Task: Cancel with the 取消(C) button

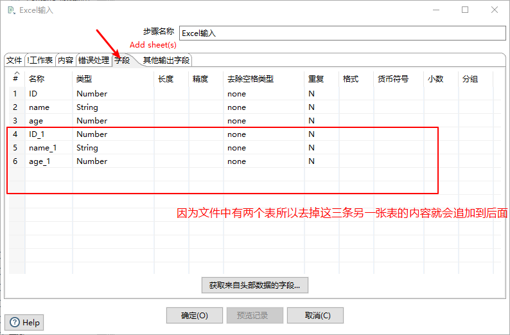Action: 315,316
